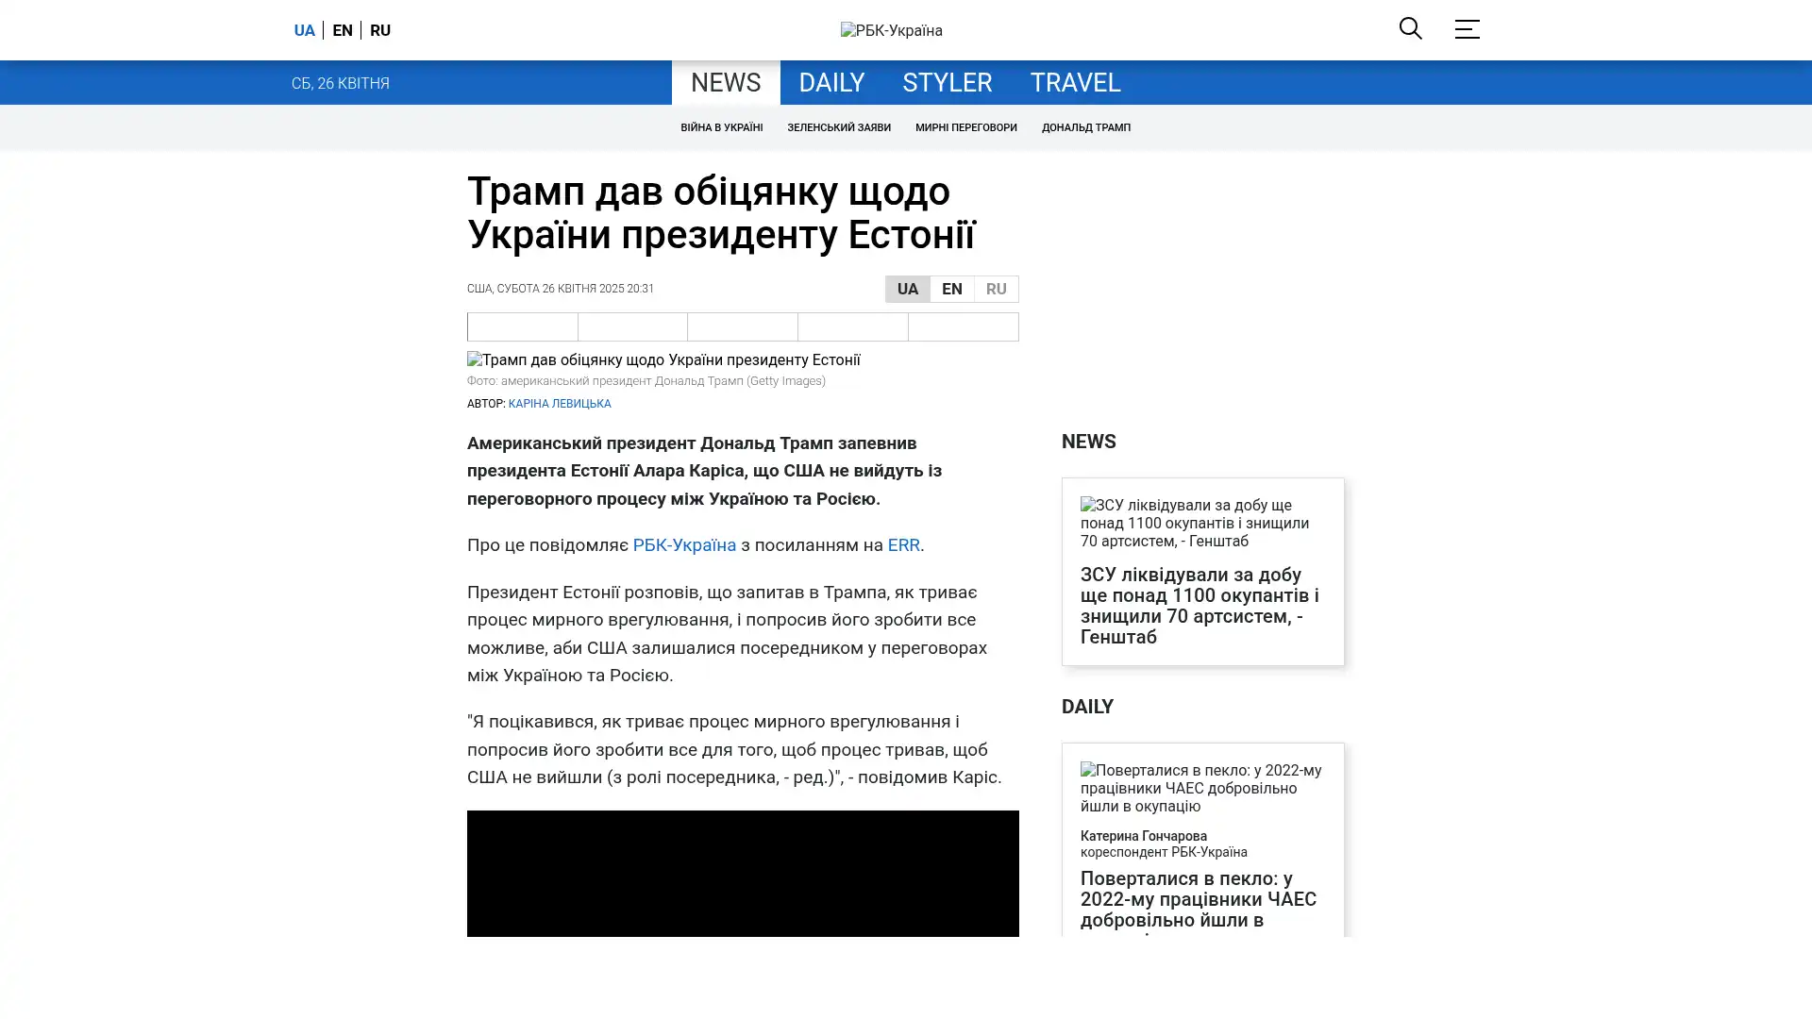Screen dimensions: 1812x1019
Task: Open author Каріна Левицька page
Action: [x=559, y=404]
